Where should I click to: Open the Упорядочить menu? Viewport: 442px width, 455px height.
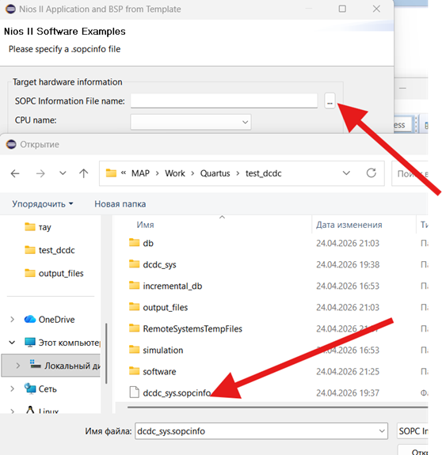(x=43, y=204)
